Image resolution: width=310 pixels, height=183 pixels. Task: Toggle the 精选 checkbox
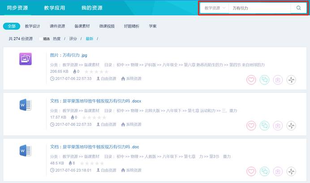pos(40,39)
